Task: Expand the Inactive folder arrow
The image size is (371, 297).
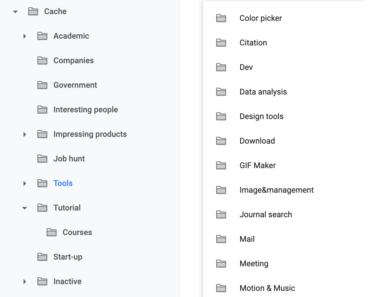Action: tap(25, 282)
